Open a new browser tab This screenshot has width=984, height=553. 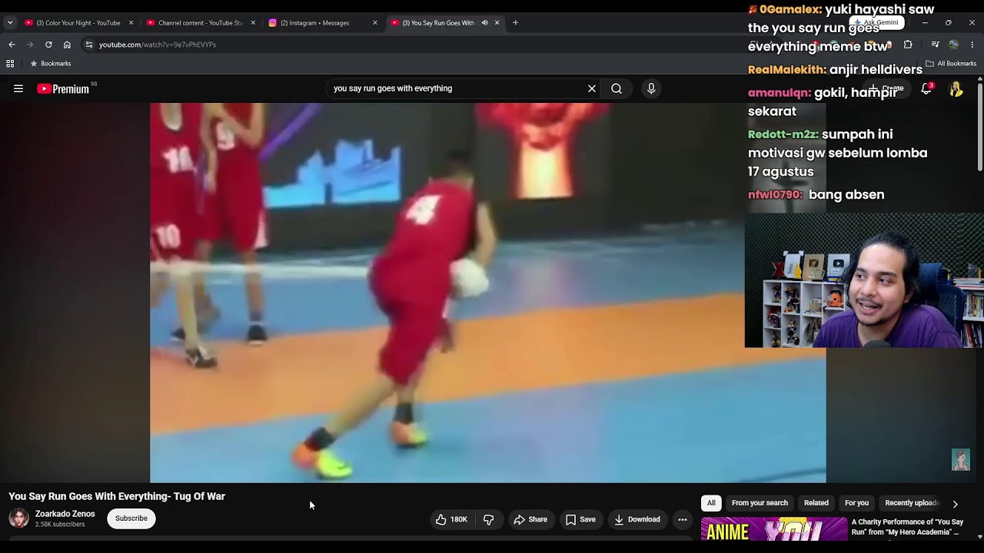pyautogui.click(x=515, y=23)
